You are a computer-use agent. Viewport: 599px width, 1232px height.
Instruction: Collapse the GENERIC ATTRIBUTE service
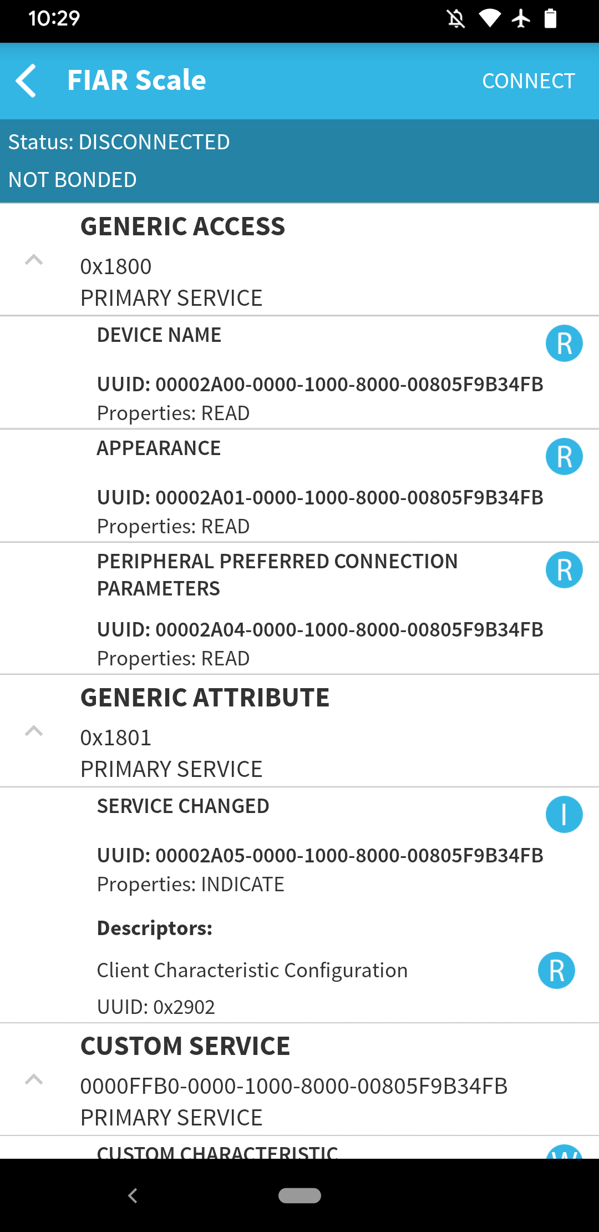[34, 731]
